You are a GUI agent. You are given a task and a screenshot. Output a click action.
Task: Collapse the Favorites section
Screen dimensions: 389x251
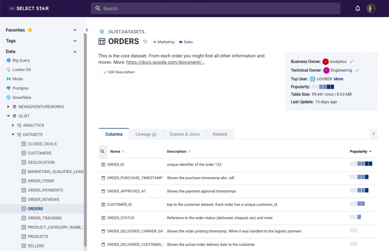[x=75, y=30]
